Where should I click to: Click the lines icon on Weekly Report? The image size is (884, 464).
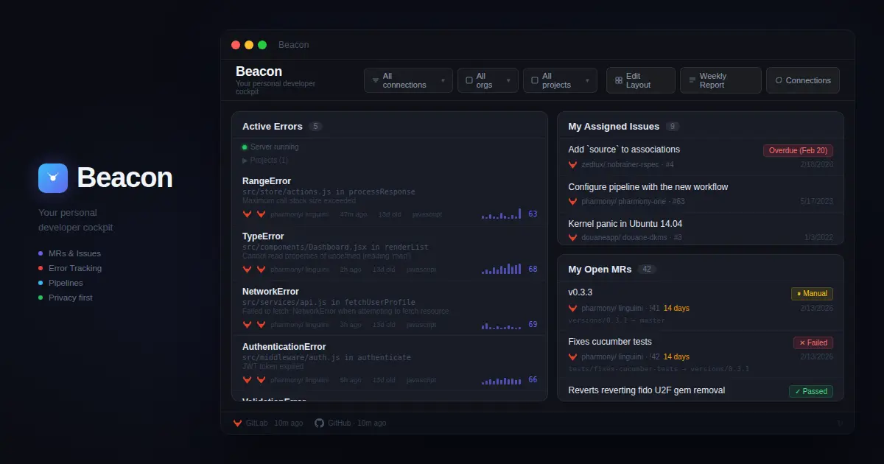point(692,80)
